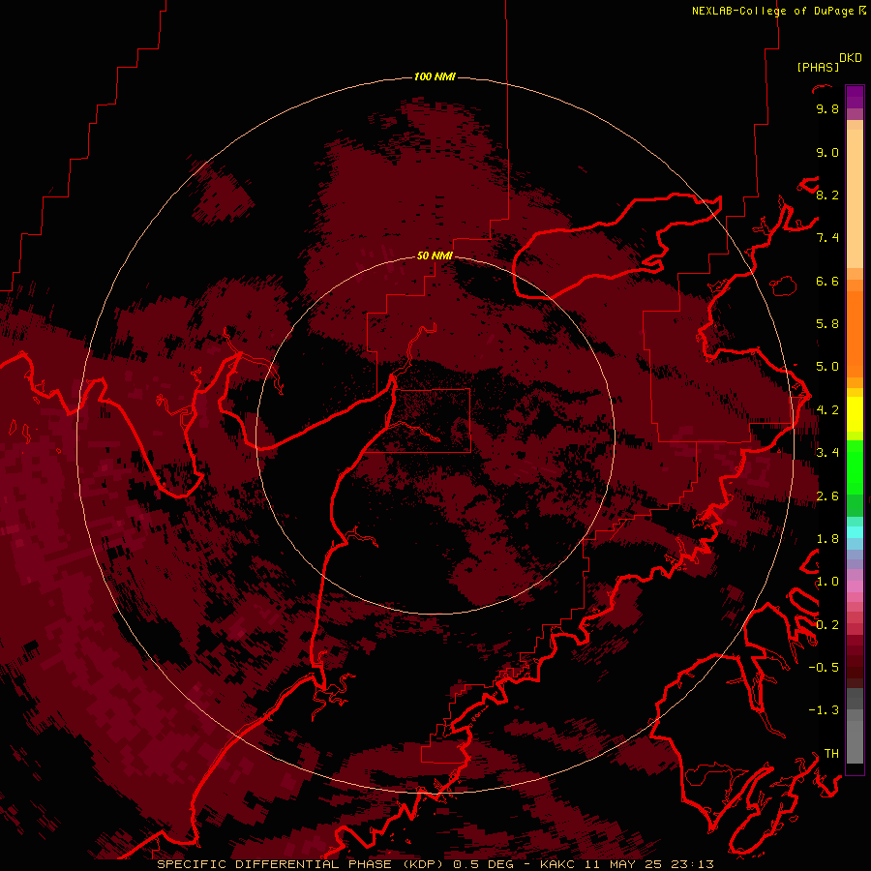Viewport: 871px width, 871px height.
Task: Click the 4.2 legend value
Action: 827,410
